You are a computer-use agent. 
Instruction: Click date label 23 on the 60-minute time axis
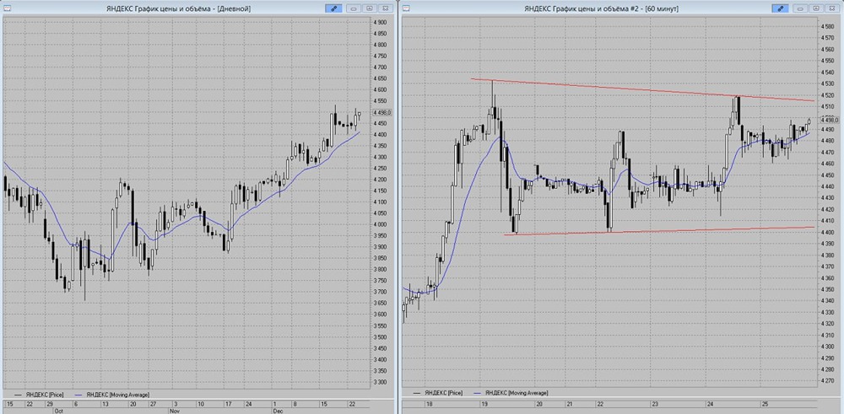[655, 403]
